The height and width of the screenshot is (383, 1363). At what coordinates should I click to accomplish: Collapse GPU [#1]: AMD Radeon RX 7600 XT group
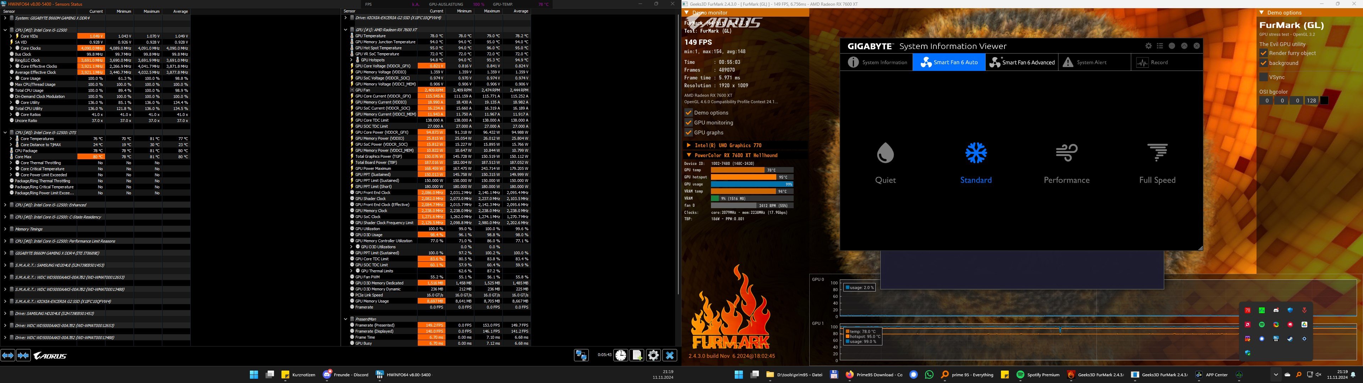[345, 30]
